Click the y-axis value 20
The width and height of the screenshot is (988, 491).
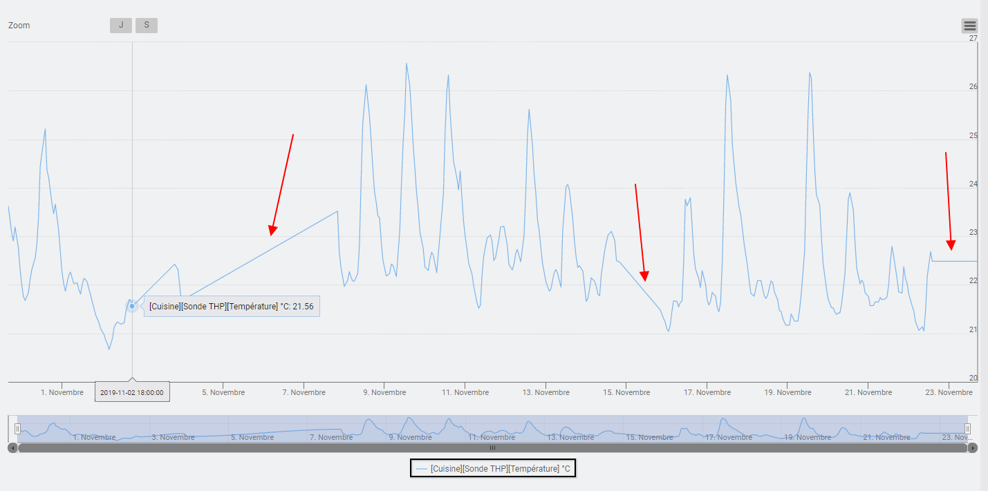click(973, 378)
